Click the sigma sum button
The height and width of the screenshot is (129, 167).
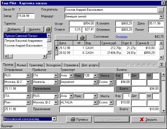click(x=162, y=65)
